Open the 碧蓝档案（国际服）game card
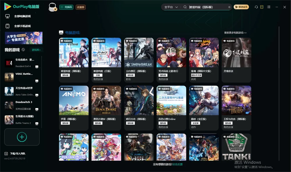The image size is (291, 172). (x=74, y=60)
